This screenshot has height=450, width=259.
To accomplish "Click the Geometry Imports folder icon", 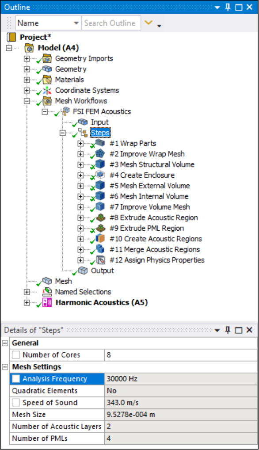I will [47, 58].
